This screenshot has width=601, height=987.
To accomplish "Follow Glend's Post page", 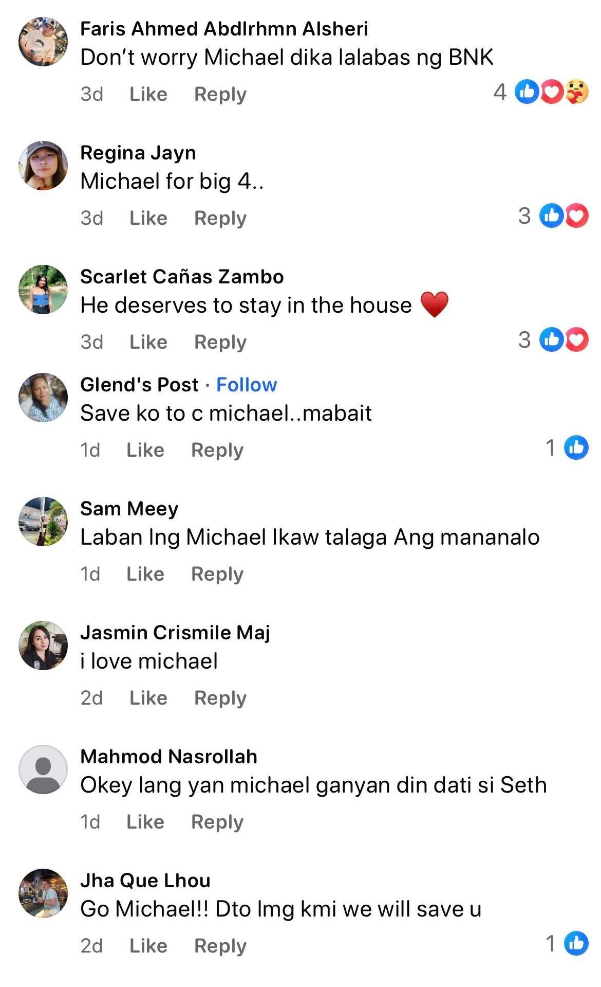I will [246, 385].
